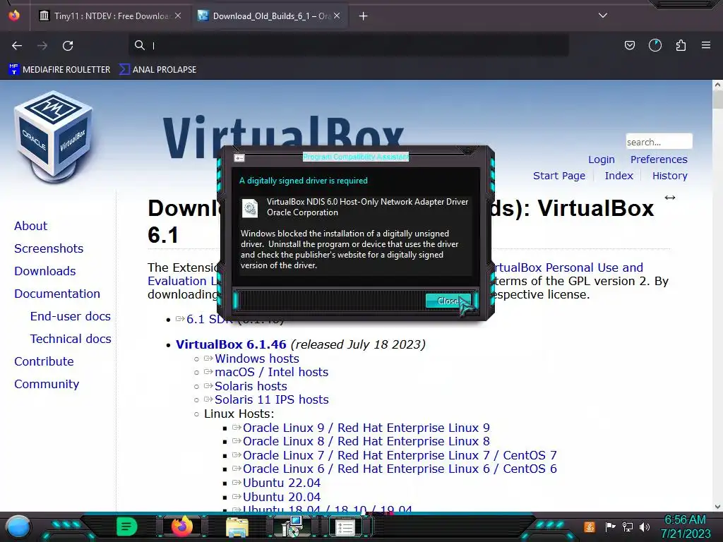This screenshot has height=542, width=723.
Task: Open Community in the sidebar
Action: (x=47, y=384)
